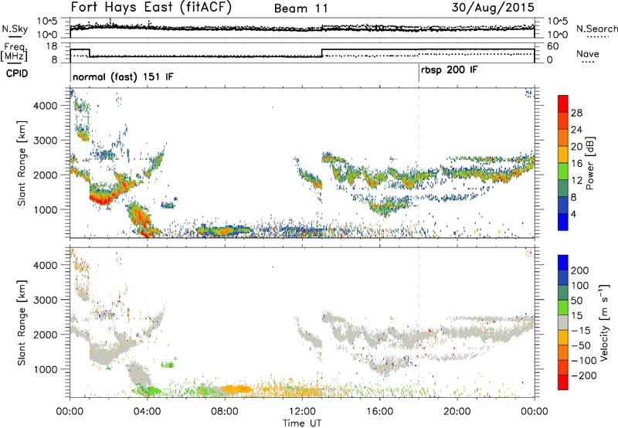This screenshot has height=428, width=618.
Task: Click the '16:00' time tick label
Action: click(379, 412)
